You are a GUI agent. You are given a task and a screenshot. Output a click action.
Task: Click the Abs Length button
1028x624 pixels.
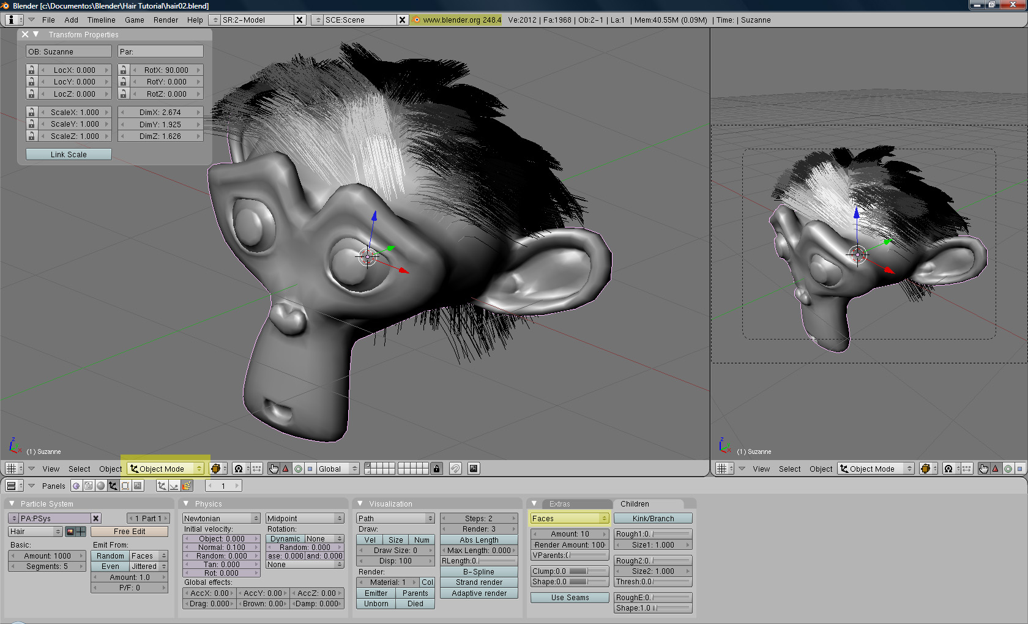(x=479, y=540)
